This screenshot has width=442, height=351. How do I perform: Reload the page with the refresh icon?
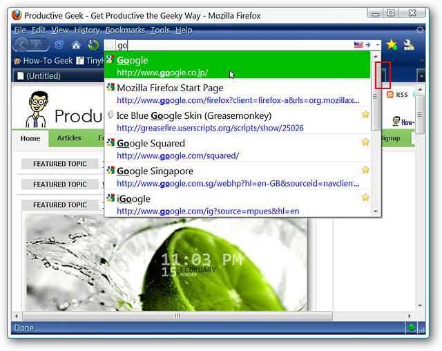pyautogui.click(x=59, y=45)
